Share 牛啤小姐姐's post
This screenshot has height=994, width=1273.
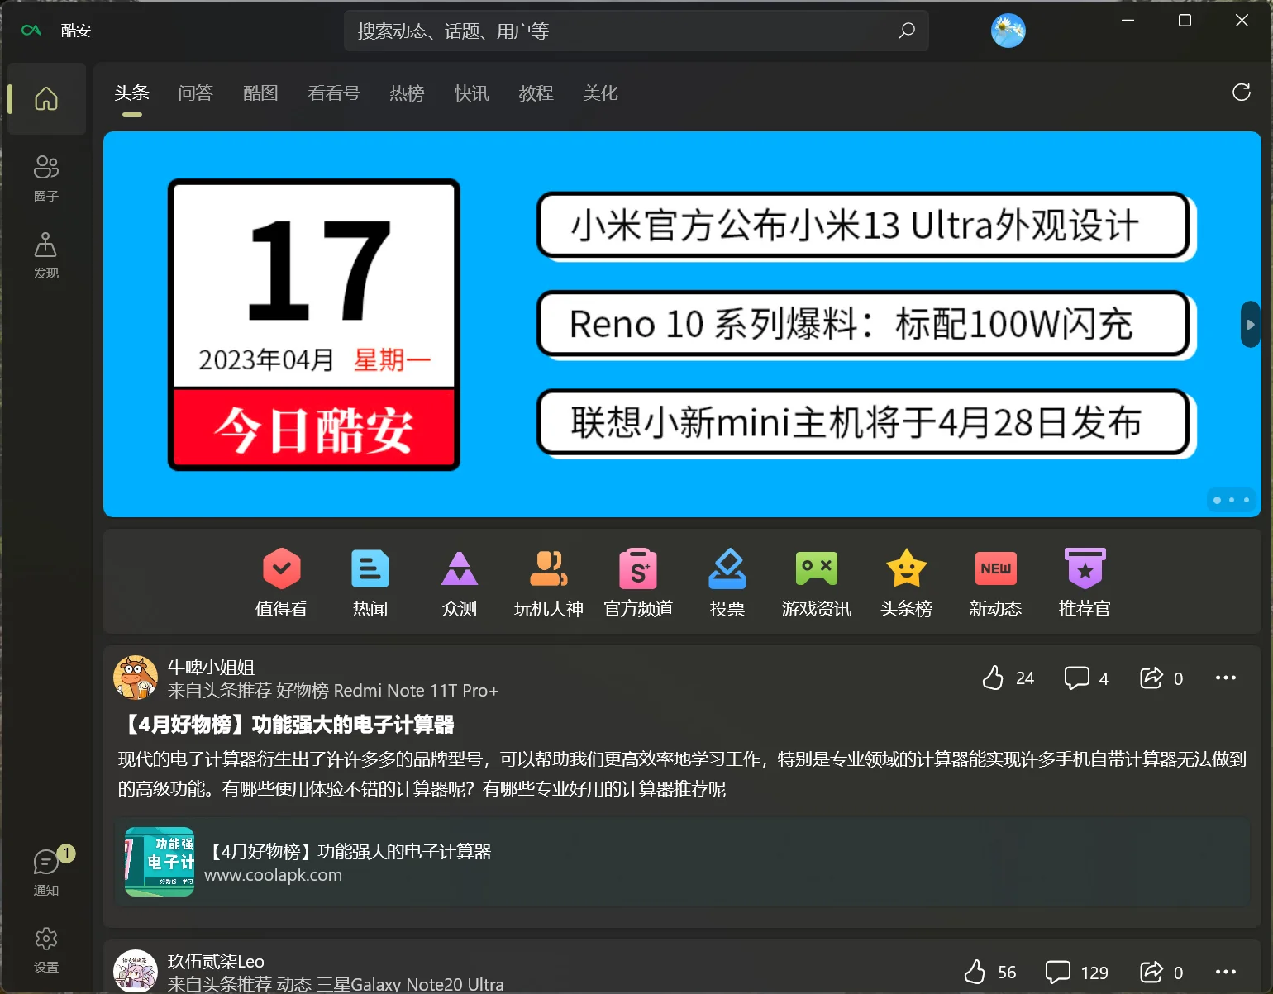click(x=1161, y=678)
